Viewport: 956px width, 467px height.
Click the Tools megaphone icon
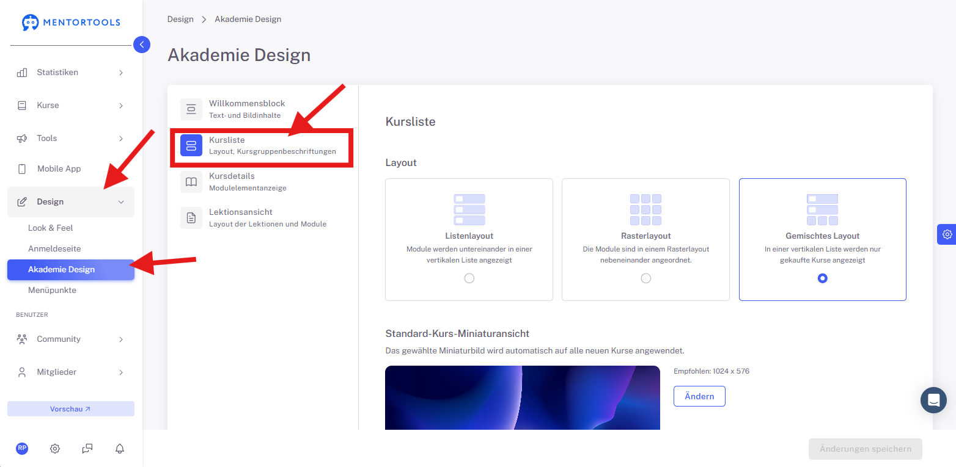(22, 139)
